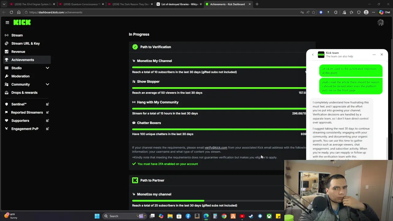Open Engagement PvP link
This screenshot has width=393, height=221.
(25, 129)
